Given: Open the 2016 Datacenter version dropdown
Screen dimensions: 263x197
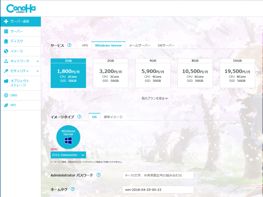Looking at the screenshot, I should coord(68,155).
